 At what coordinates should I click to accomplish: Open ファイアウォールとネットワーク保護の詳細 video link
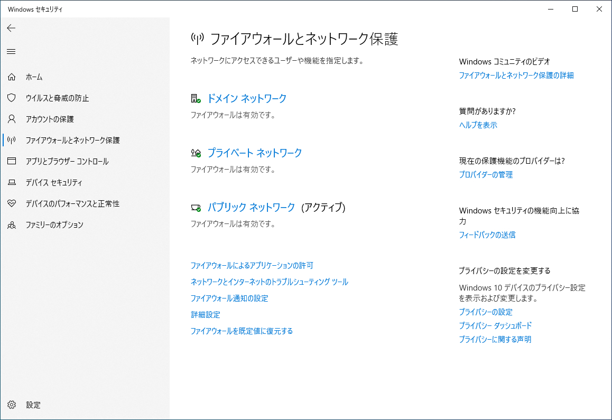tap(516, 76)
